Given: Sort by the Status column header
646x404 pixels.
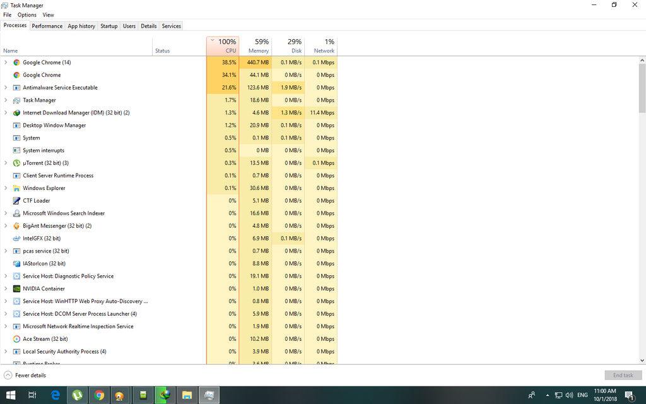Looking at the screenshot, I should (179, 45).
